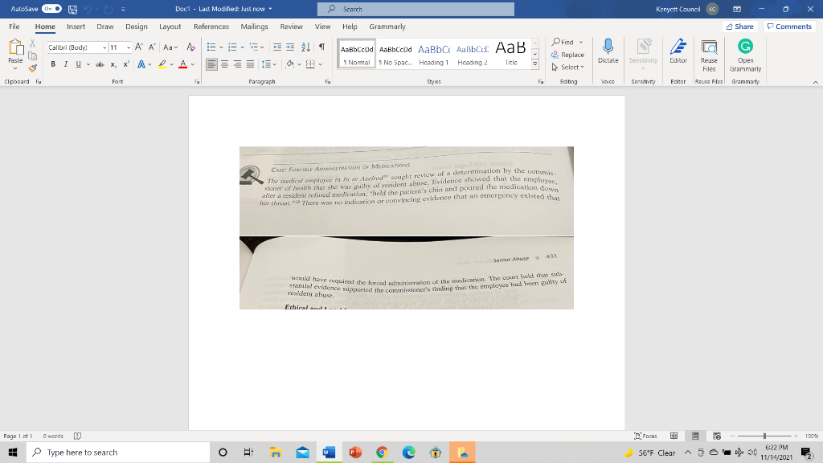Align text right

click(x=237, y=64)
